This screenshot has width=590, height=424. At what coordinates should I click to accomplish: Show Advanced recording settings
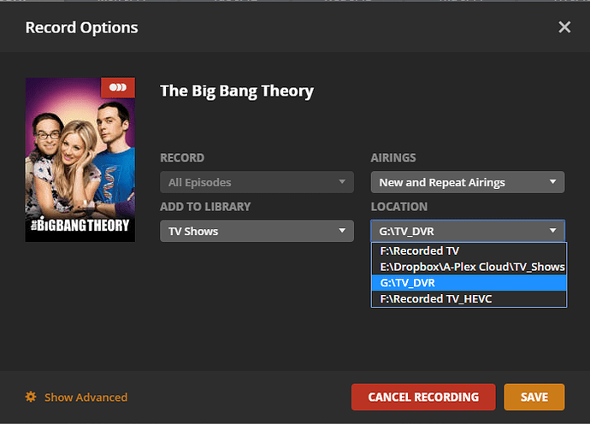86,397
